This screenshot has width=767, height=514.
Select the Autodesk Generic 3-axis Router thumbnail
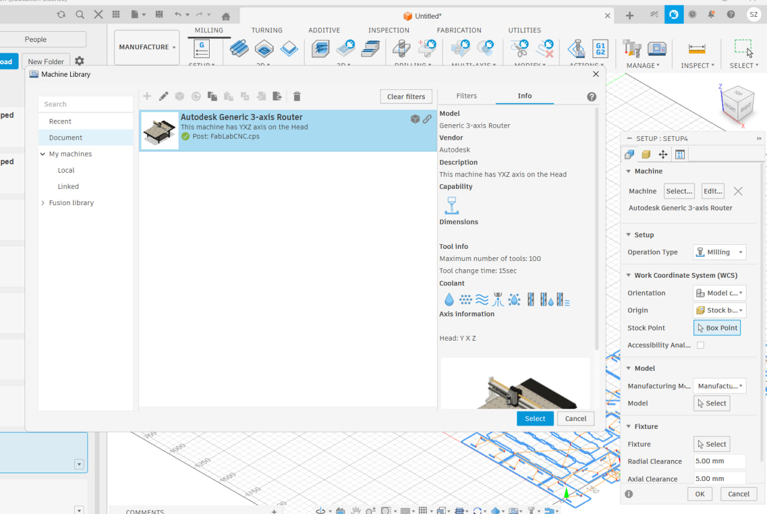(x=160, y=131)
